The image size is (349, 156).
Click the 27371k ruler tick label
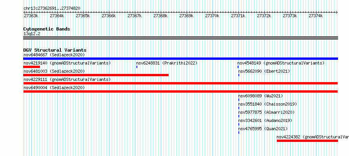238,16
